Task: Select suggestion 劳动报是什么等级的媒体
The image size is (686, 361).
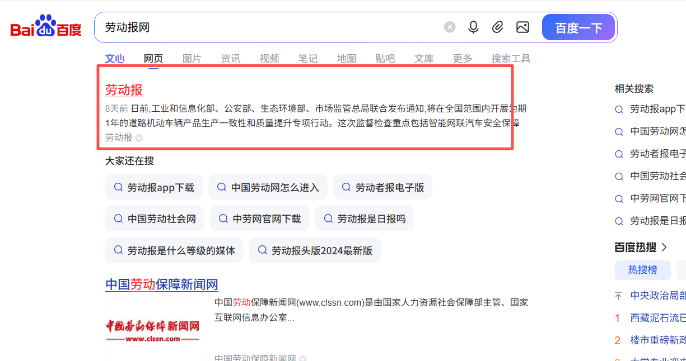Action: [x=174, y=250]
